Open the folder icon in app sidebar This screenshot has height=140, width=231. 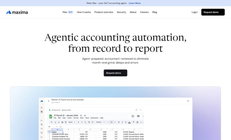[x=42, y=108]
